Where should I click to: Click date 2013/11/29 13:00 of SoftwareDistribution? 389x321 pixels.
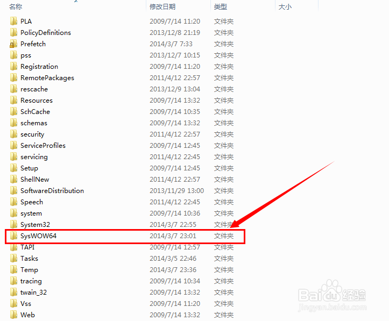(176, 191)
